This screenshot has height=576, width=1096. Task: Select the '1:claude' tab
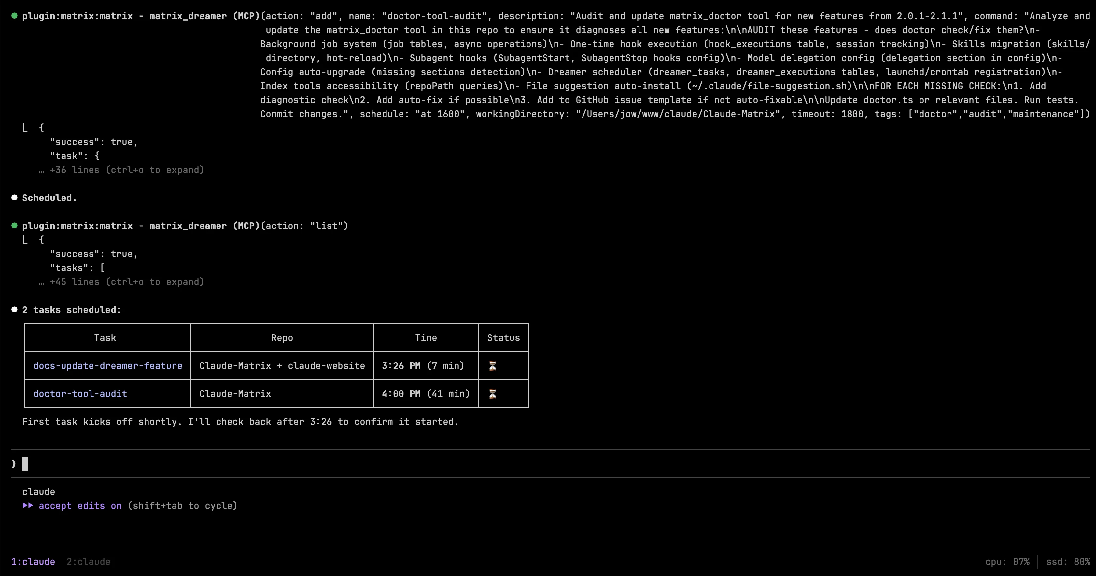tap(33, 562)
